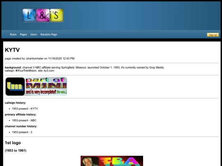The width and height of the screenshot is (222, 166).
Task: Click the 'channel number history:' heading
Action: pyautogui.click(x=21, y=126)
